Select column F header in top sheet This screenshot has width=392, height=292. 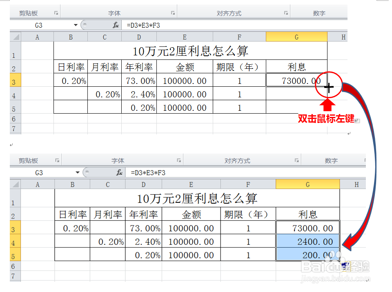click(x=239, y=37)
